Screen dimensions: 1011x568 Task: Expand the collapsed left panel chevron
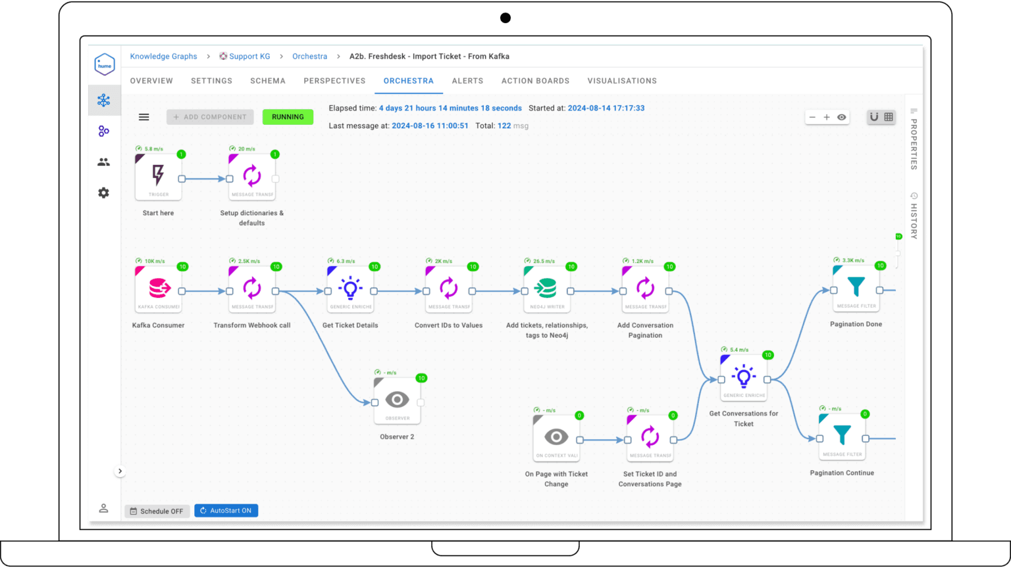coord(120,471)
